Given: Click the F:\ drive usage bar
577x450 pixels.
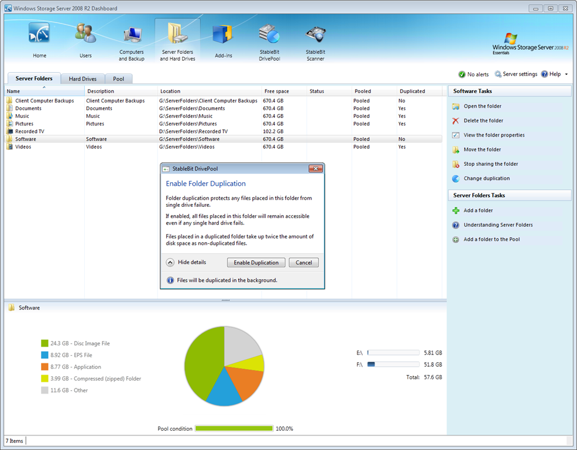Looking at the screenshot, I should (x=393, y=364).
